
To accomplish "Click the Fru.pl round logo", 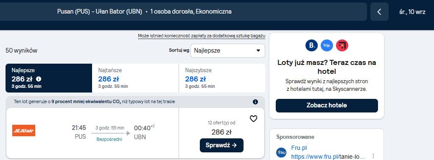I will click(x=281, y=152).
